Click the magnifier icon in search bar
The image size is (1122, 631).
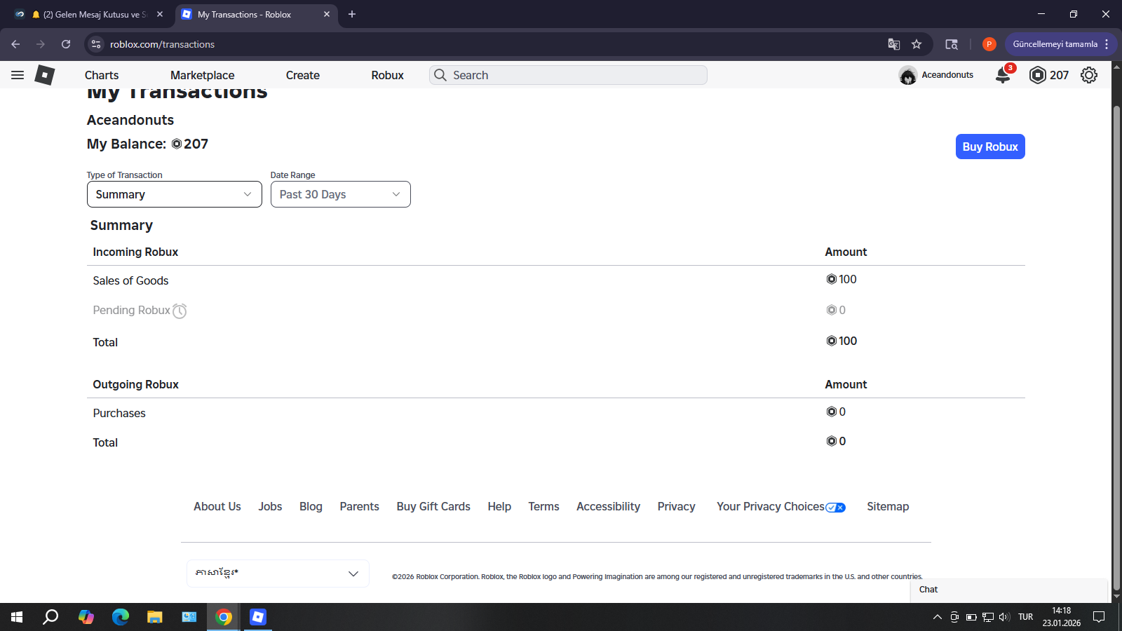pyautogui.click(x=440, y=75)
